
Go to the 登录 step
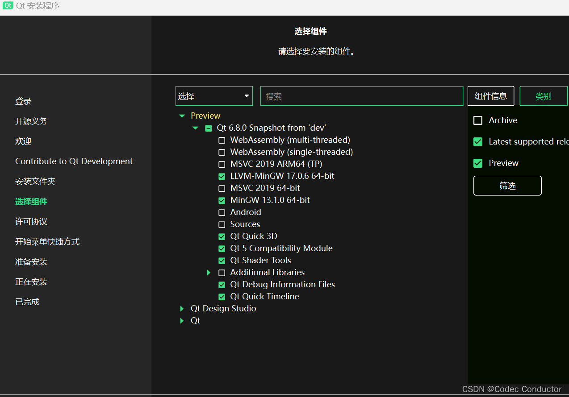click(x=23, y=101)
